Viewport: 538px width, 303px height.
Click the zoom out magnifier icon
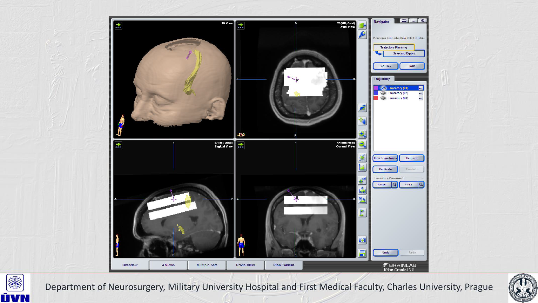point(362,145)
